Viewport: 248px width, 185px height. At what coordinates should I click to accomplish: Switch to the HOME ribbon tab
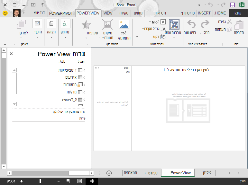coord(220,13)
